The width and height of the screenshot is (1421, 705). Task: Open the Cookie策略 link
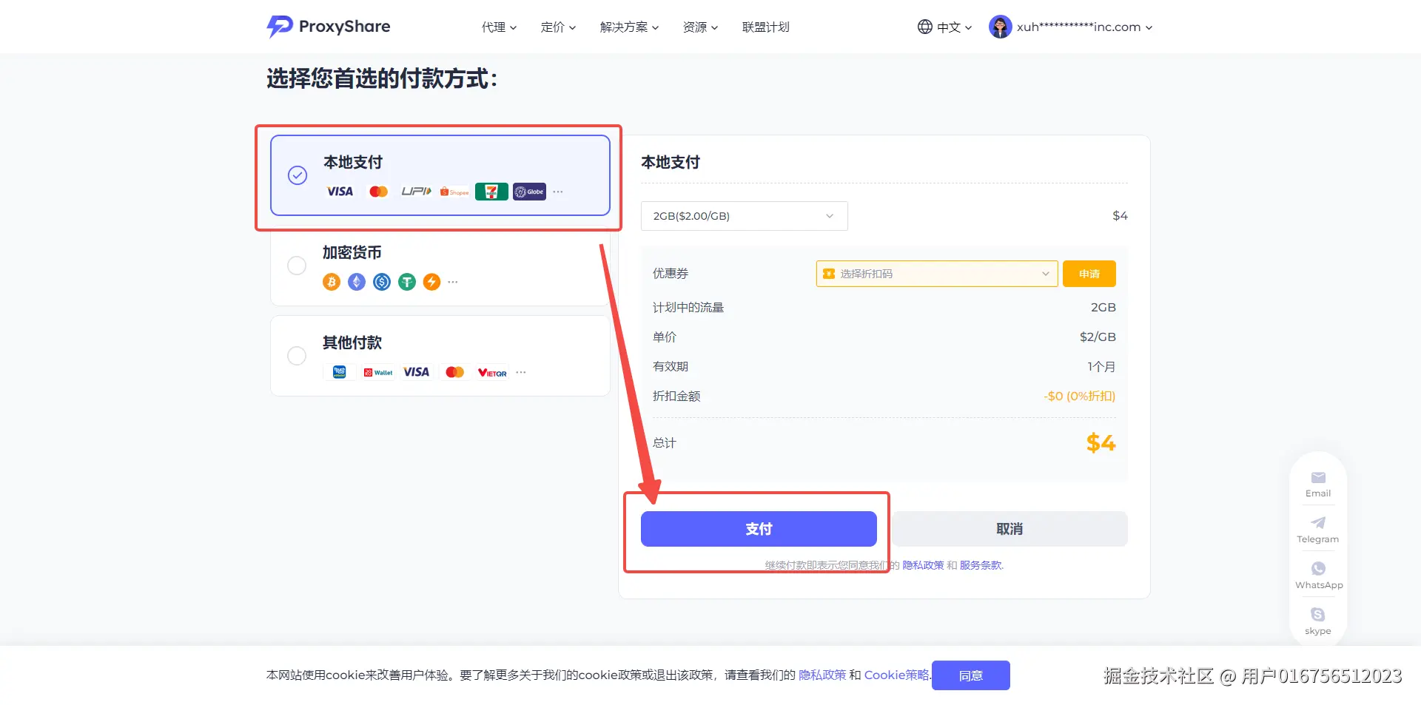coord(896,675)
